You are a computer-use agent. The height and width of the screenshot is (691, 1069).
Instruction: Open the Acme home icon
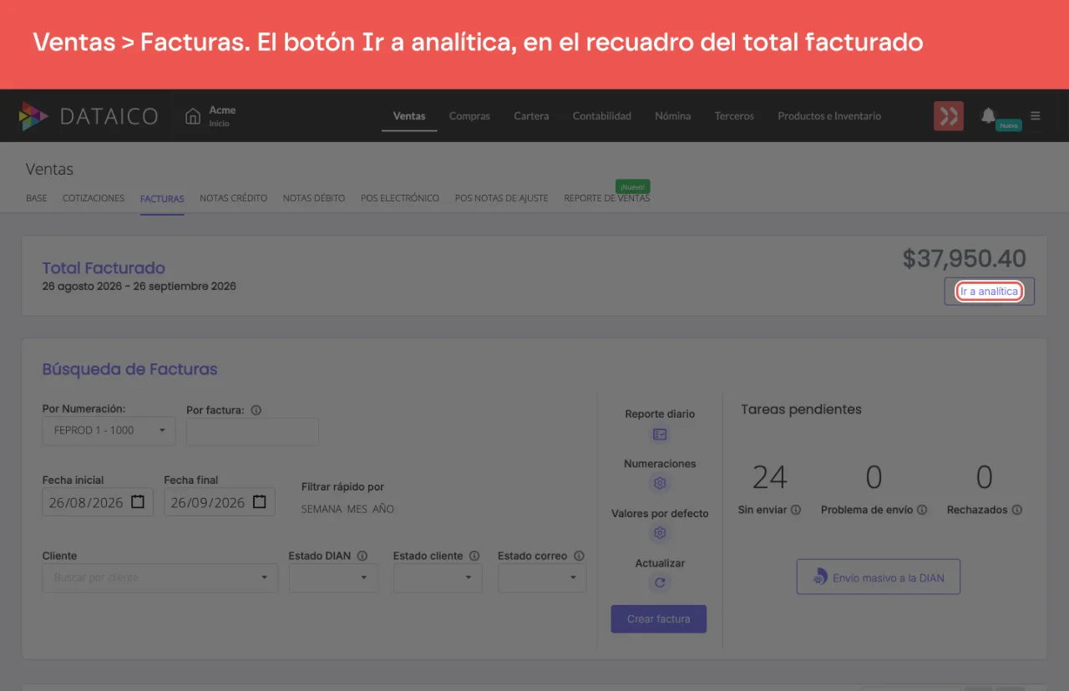point(193,116)
